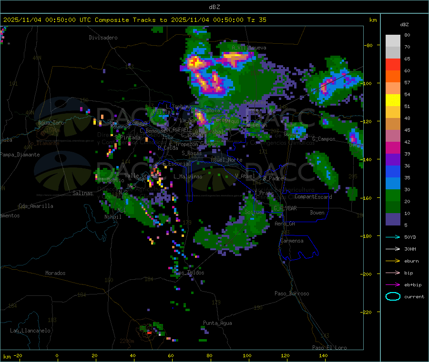Select the 'Lag.Llancanelo' label

pyautogui.click(x=30, y=331)
